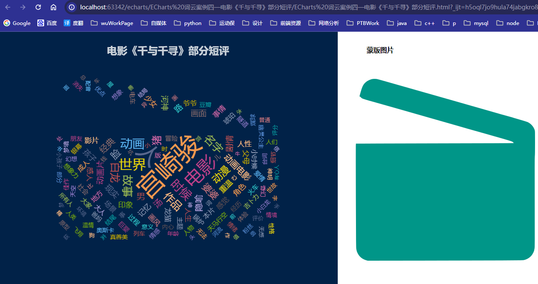Go back to the previous page
The width and height of the screenshot is (538, 284).
click(x=8, y=7)
